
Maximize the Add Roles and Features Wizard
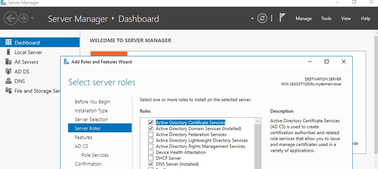point(326,62)
